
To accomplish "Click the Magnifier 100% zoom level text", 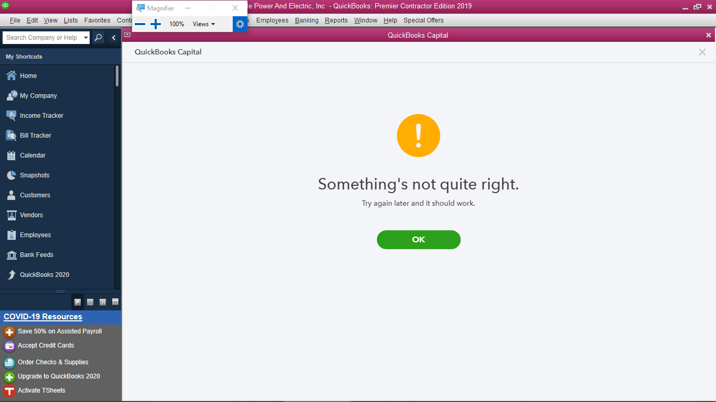I will (177, 24).
